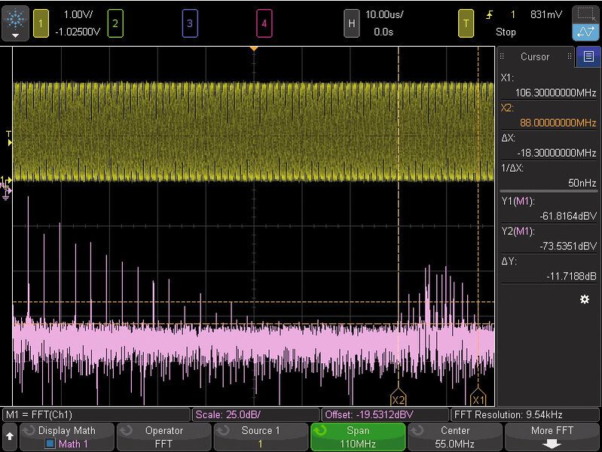The width and height of the screenshot is (602, 452).
Task: Click the delta measurement icon below zoom box
Action: [x=585, y=32]
